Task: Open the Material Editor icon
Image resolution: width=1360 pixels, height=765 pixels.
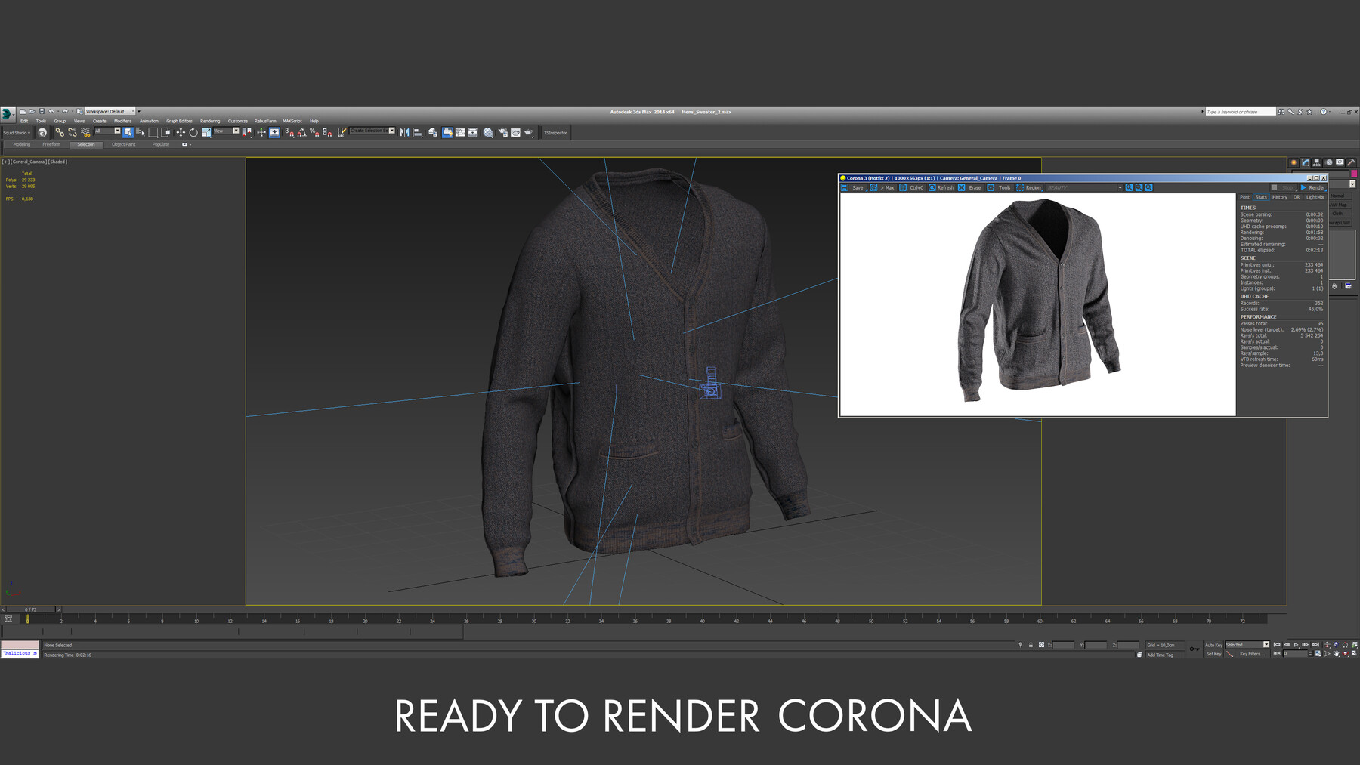Action: [488, 132]
